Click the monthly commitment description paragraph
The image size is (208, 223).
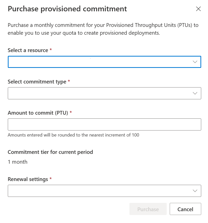pos(103,29)
